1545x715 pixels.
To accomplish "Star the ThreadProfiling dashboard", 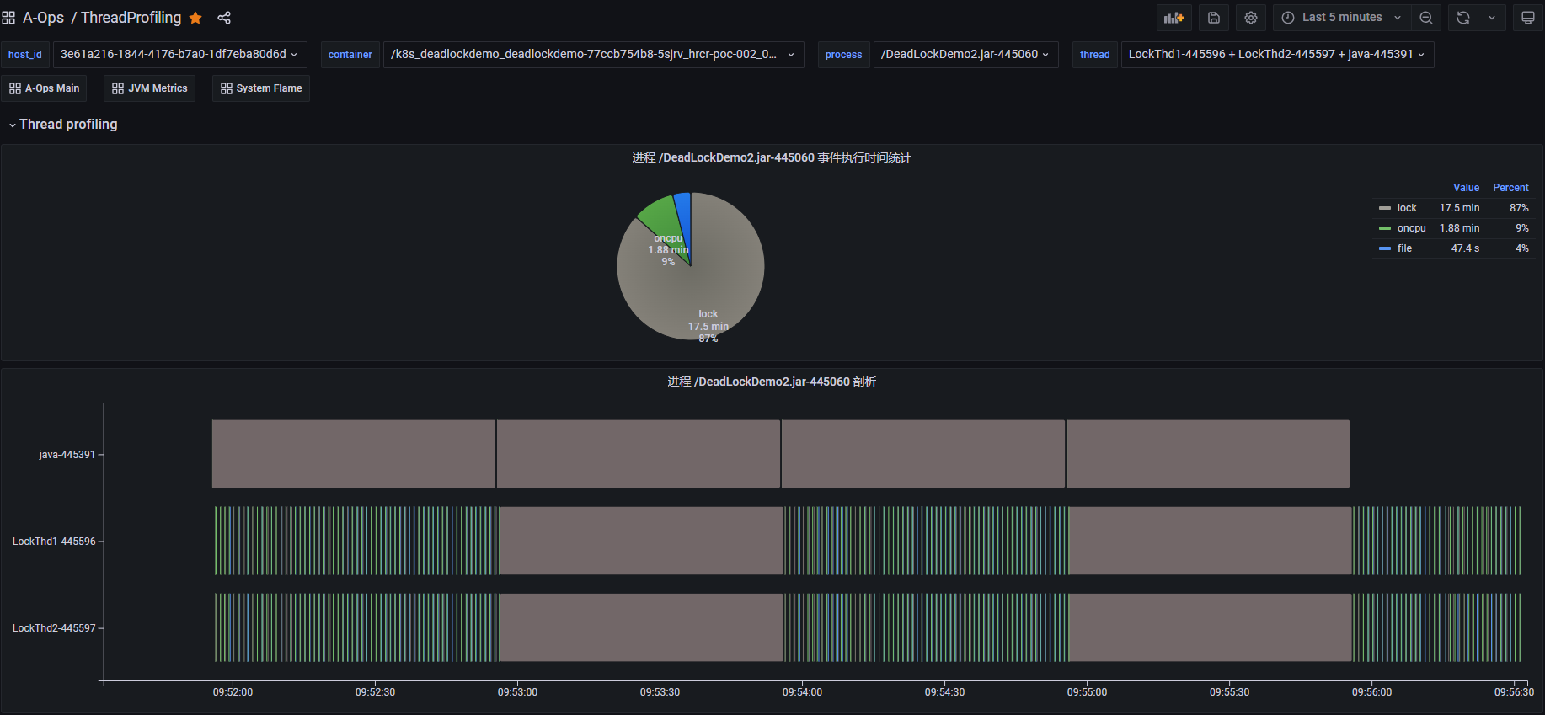I will tap(195, 18).
